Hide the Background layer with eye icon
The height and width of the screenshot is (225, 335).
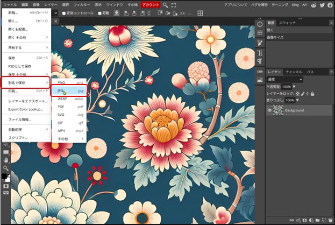pyautogui.click(x=269, y=110)
